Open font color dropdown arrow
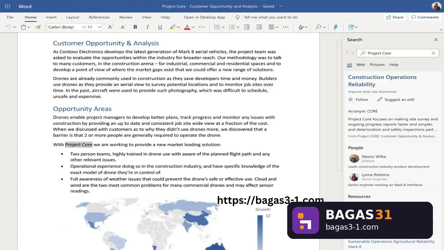This screenshot has width=444, height=250. 193,27
